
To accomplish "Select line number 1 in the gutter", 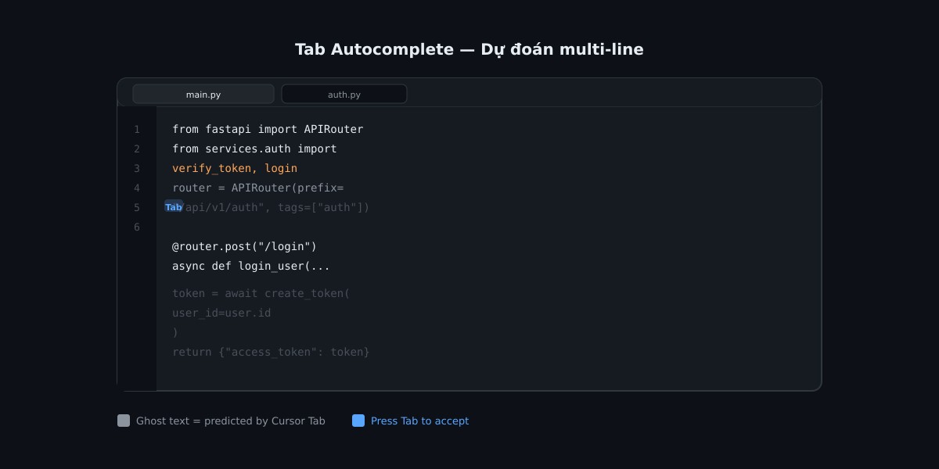I will (x=137, y=129).
